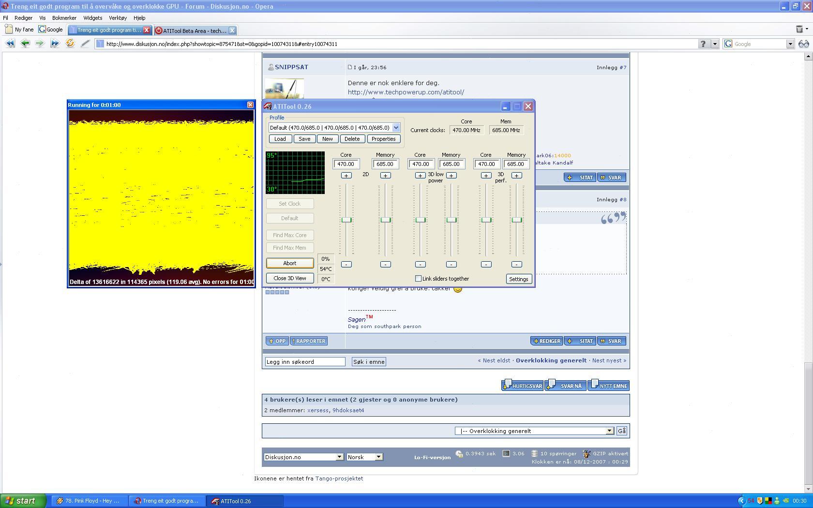This screenshot has width=813, height=508.
Task: Click the binoculars find icon
Action: [x=804, y=44]
